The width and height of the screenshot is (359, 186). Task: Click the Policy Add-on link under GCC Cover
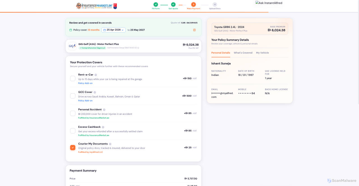(x=85, y=100)
